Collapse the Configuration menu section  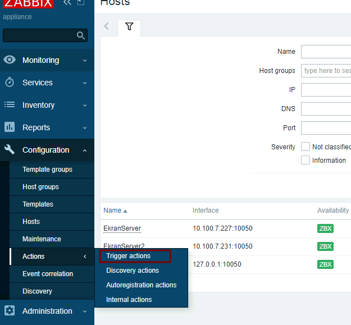[x=84, y=150]
